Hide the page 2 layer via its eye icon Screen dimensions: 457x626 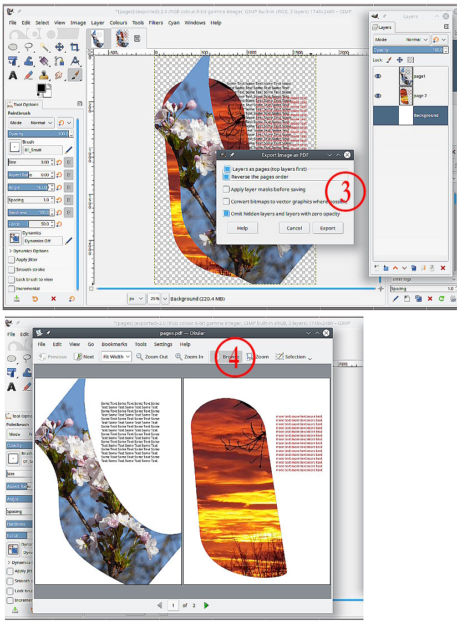(378, 96)
